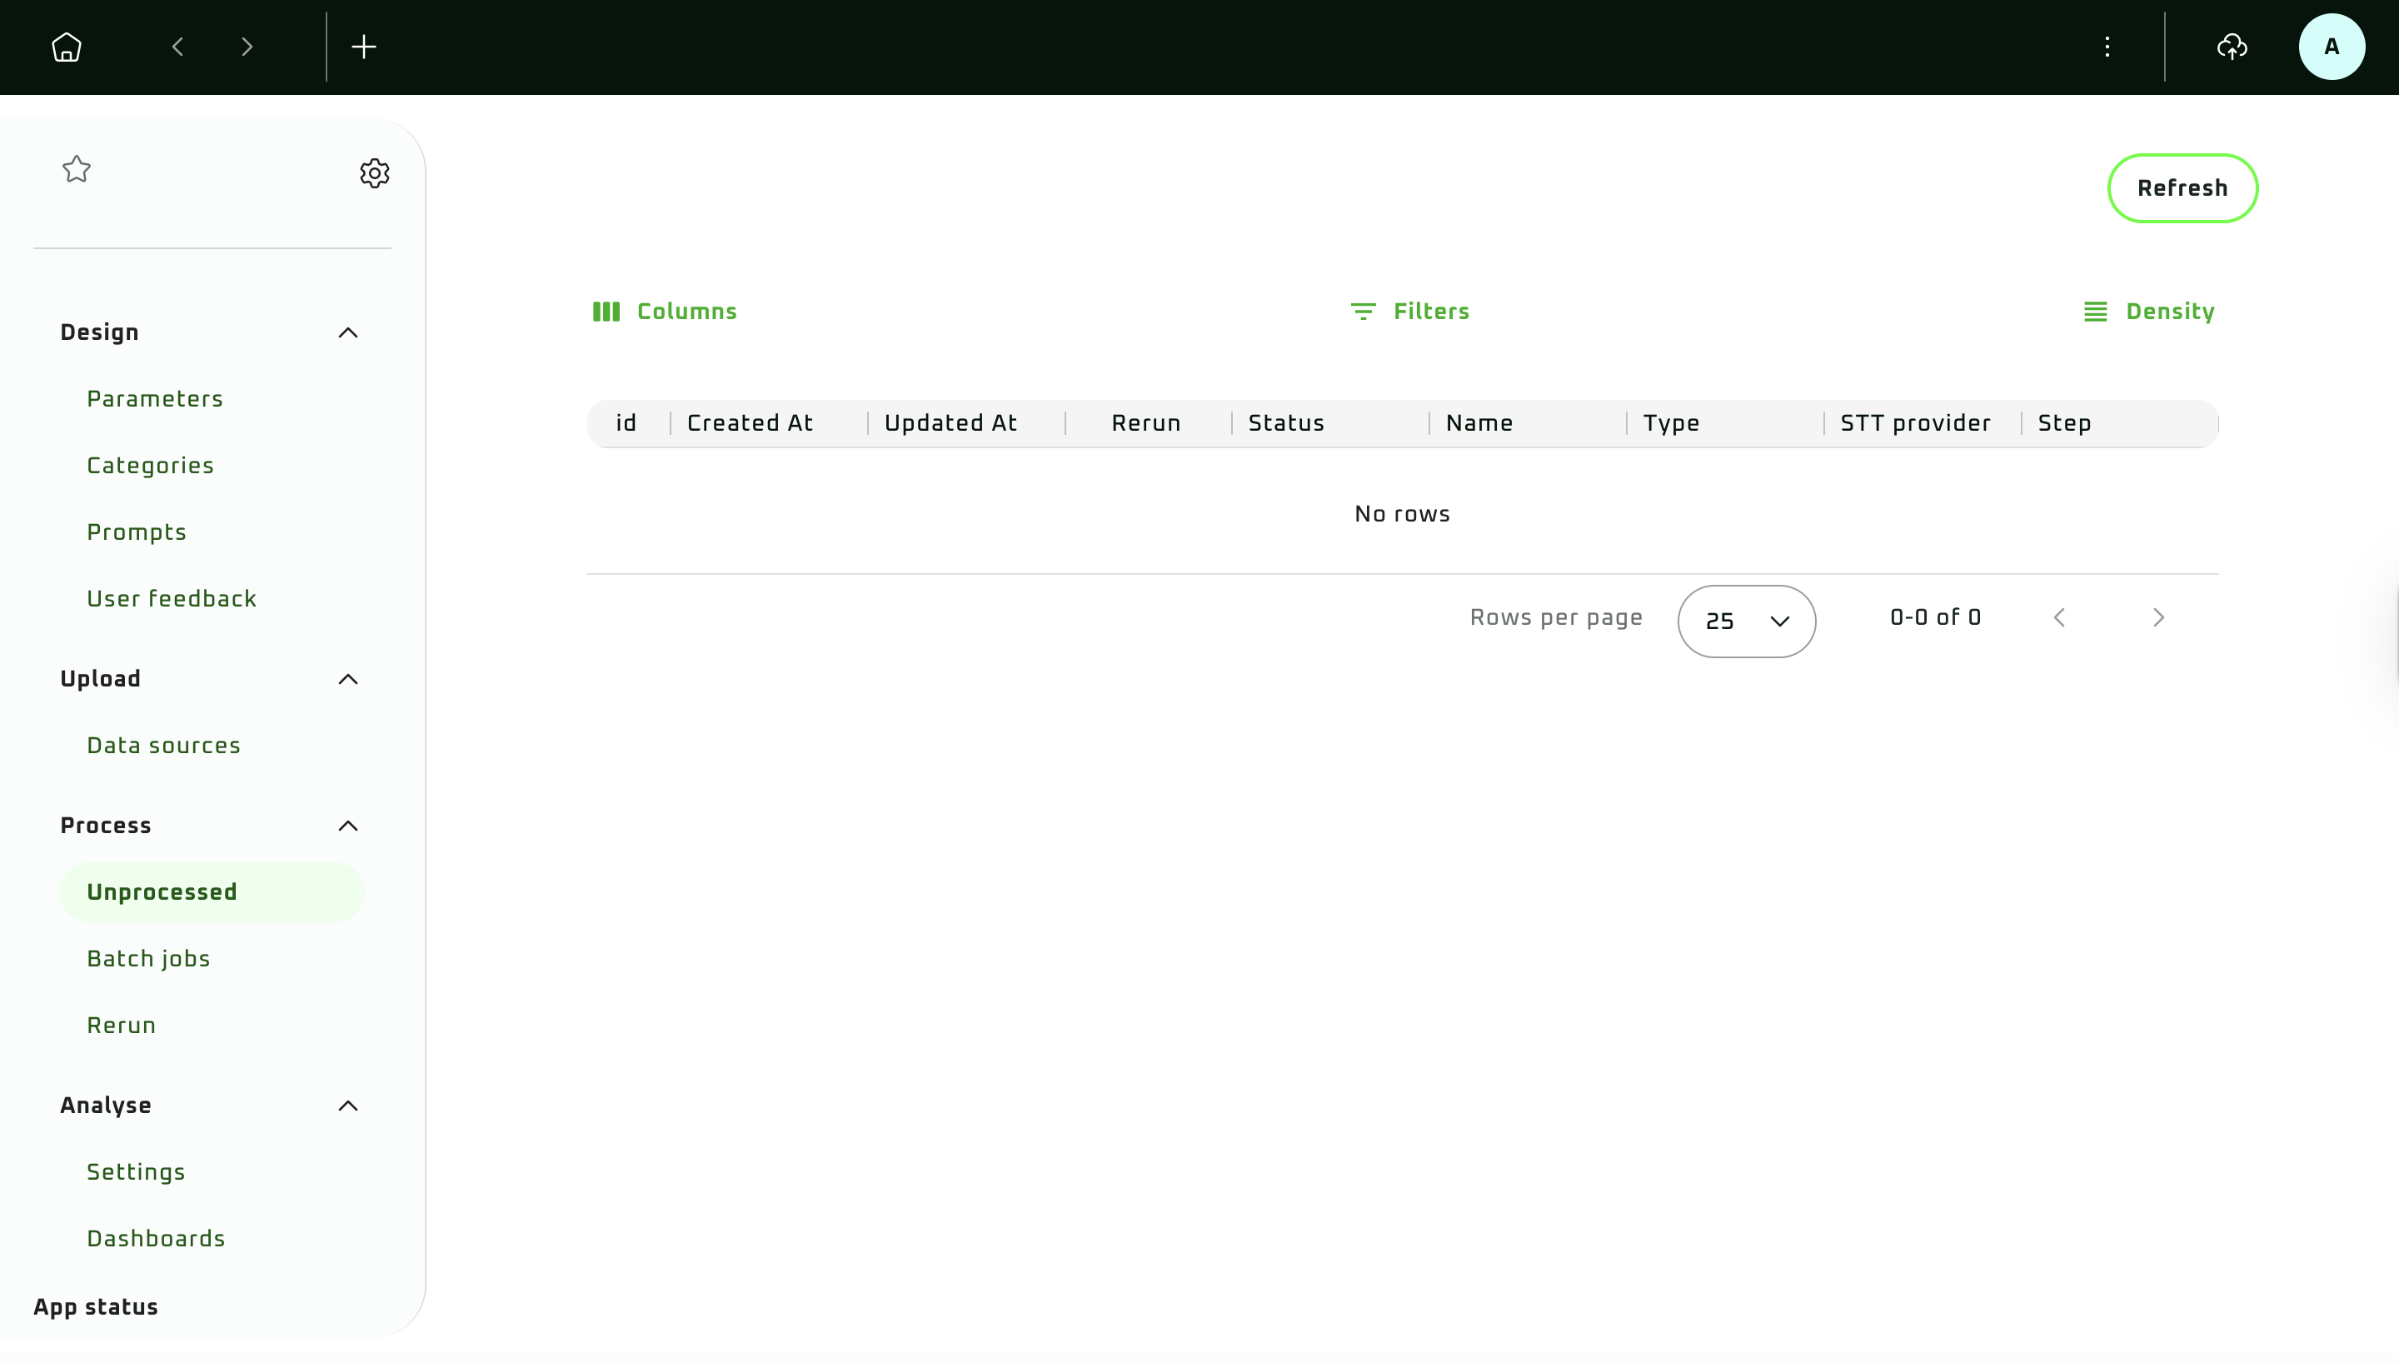Go forward with right arrow icon

tap(247, 47)
